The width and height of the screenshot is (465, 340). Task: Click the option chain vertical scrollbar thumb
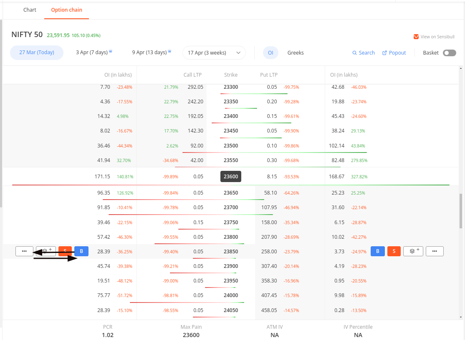(460, 211)
